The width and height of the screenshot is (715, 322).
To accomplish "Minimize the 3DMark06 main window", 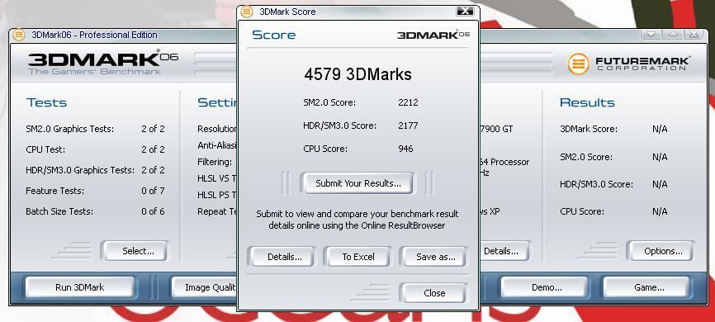I will click(651, 35).
